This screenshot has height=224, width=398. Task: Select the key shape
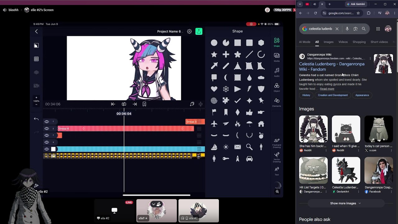point(226,159)
